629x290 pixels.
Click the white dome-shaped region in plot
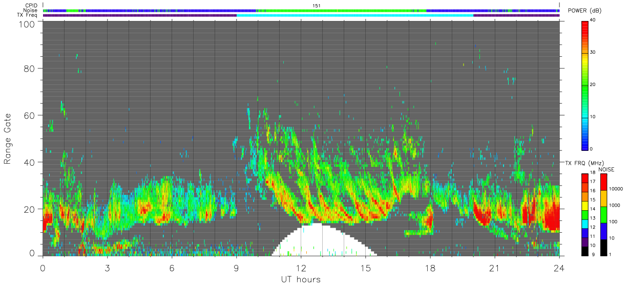click(x=318, y=240)
